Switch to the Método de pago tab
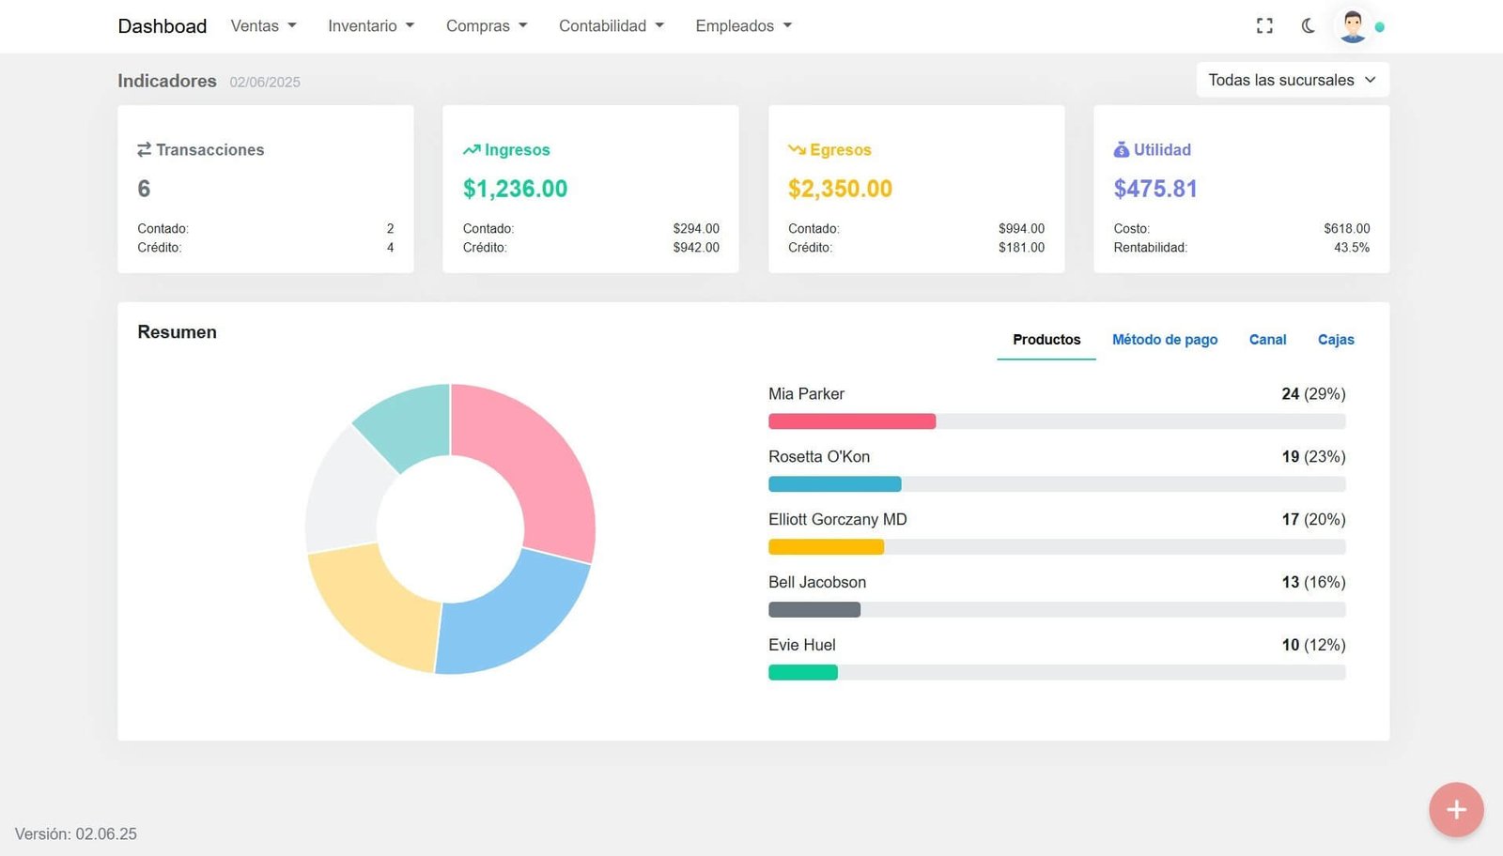This screenshot has width=1503, height=856. click(1164, 340)
